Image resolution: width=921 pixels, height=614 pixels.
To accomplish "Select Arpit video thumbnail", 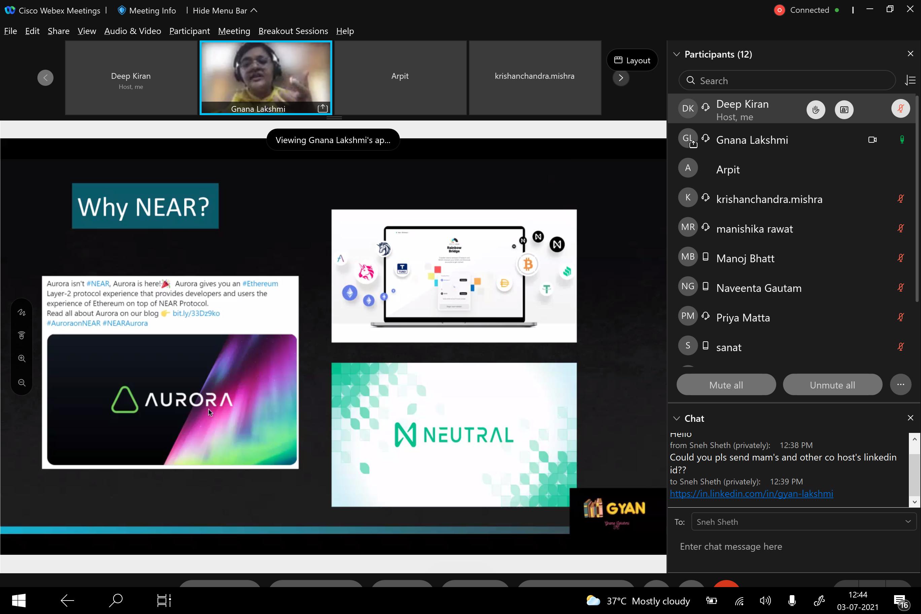I will click(x=400, y=77).
